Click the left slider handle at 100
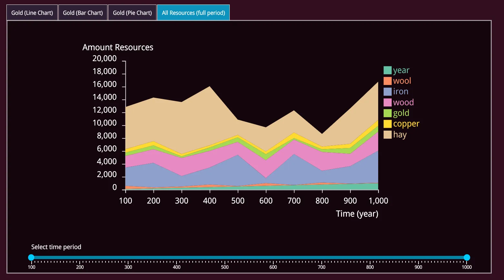504x280 pixels. (31, 257)
